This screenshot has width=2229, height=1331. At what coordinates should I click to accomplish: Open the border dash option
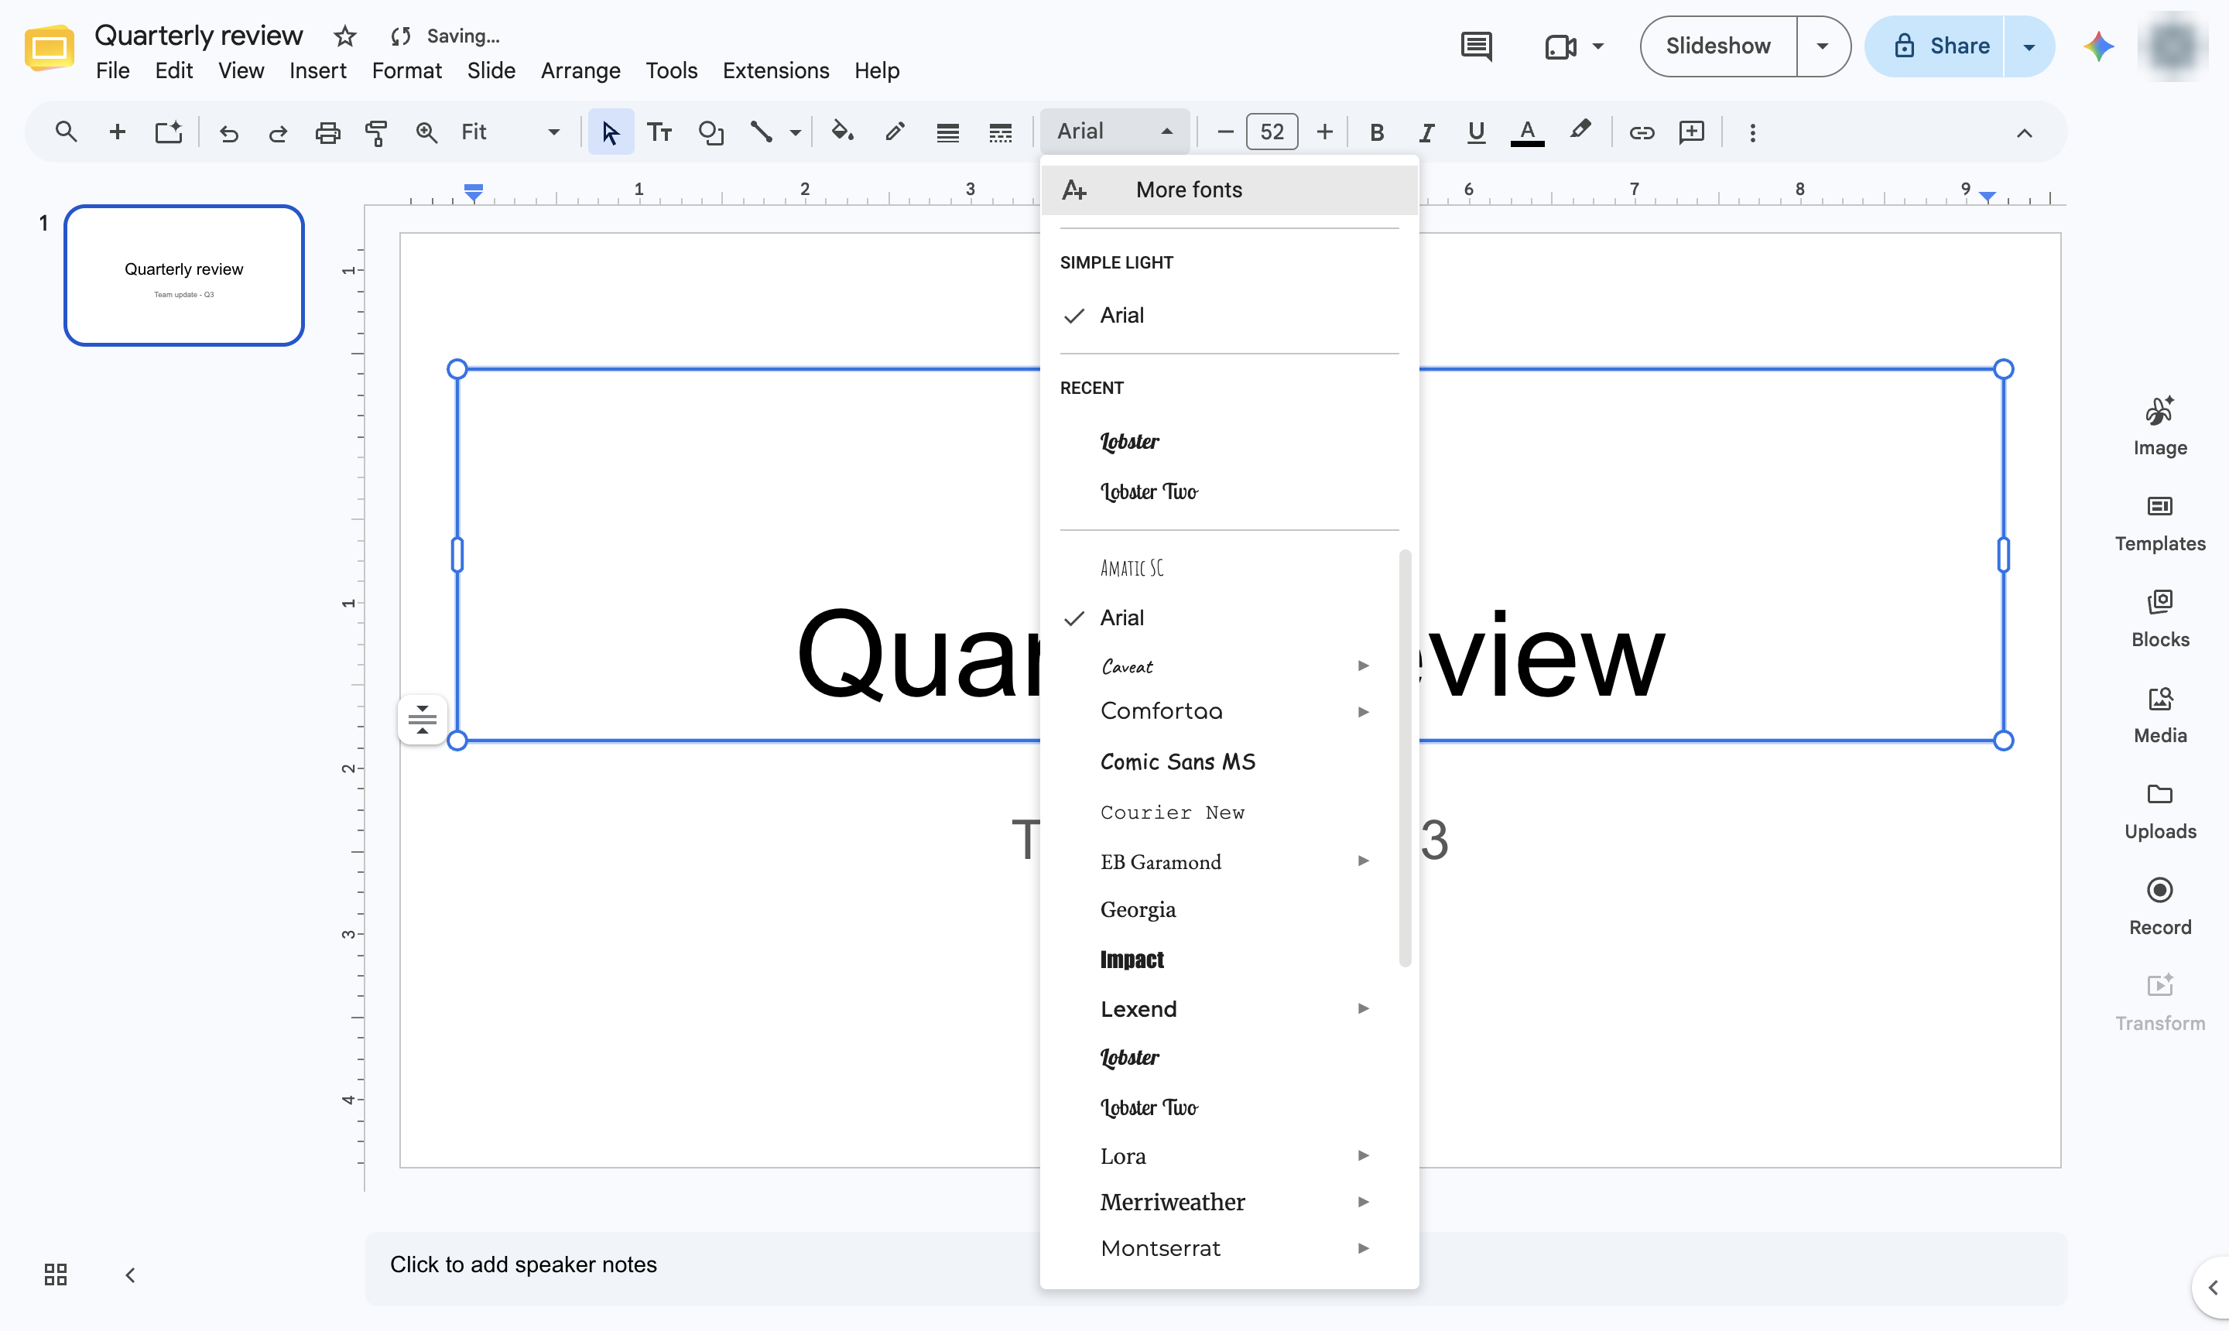click(1000, 133)
